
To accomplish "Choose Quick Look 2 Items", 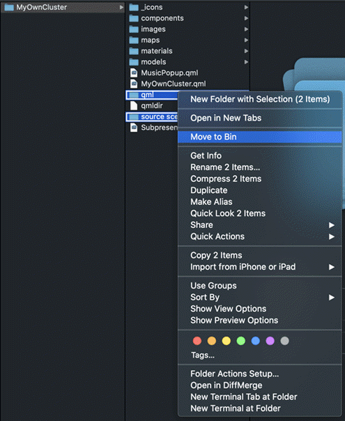I will (x=260, y=213).
